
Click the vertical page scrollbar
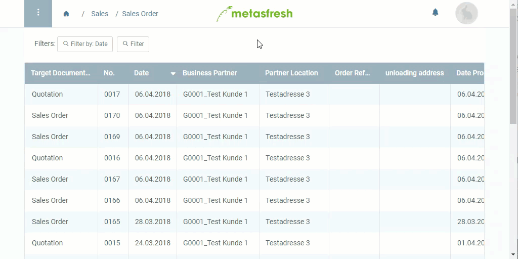[513, 66]
